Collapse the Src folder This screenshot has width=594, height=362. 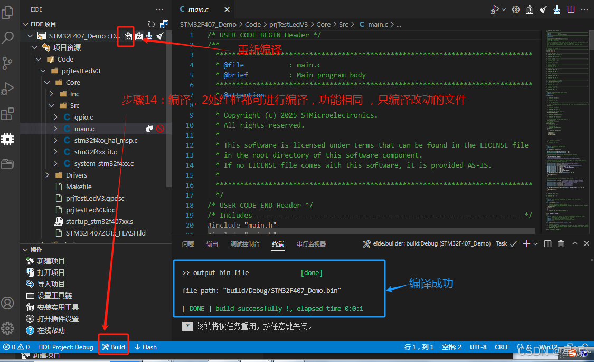52,105
